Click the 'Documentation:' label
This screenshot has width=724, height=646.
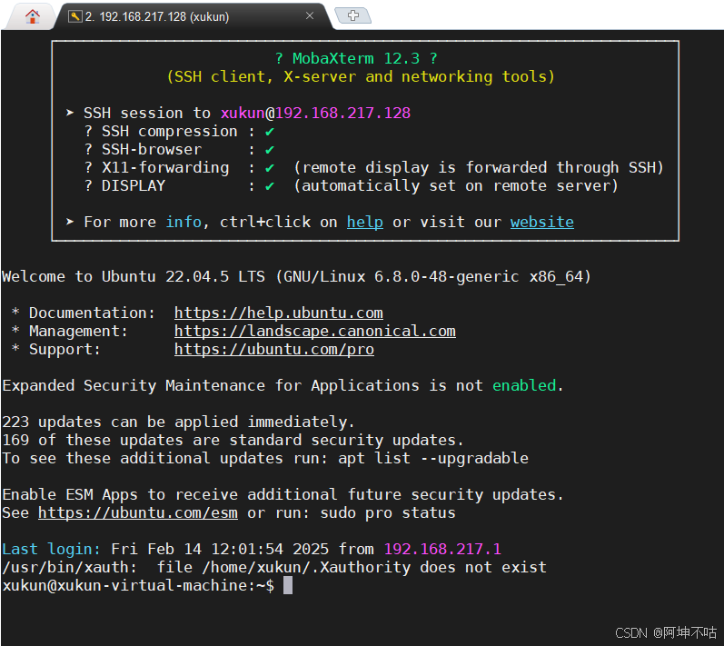[x=93, y=313]
